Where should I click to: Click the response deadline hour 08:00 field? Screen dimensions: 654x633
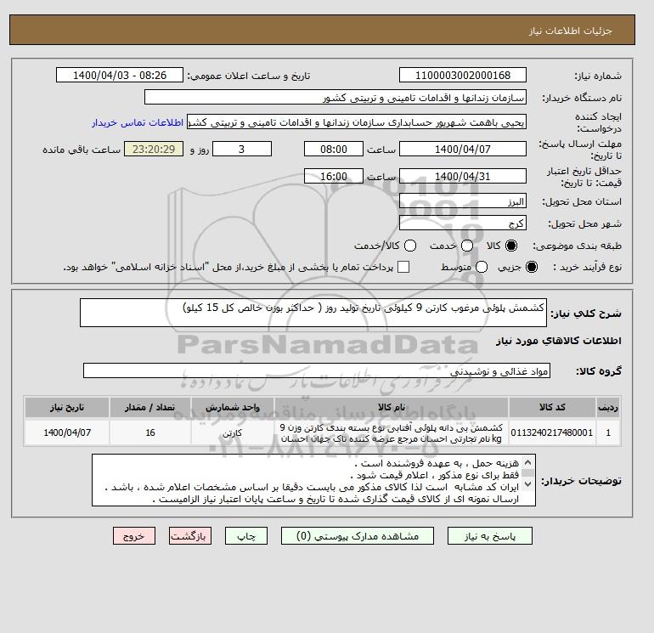pos(334,149)
